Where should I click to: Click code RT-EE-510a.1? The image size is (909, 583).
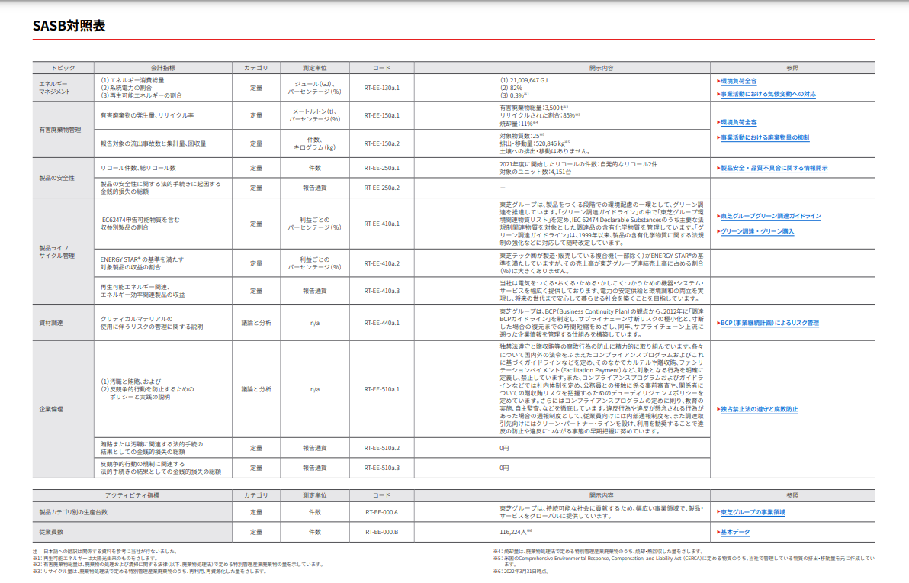[x=381, y=389]
